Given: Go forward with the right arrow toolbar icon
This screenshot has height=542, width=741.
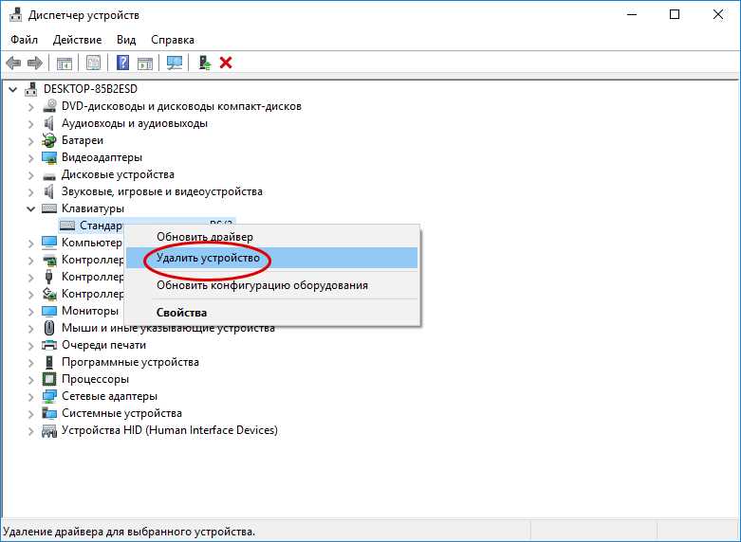Looking at the screenshot, I should point(35,63).
